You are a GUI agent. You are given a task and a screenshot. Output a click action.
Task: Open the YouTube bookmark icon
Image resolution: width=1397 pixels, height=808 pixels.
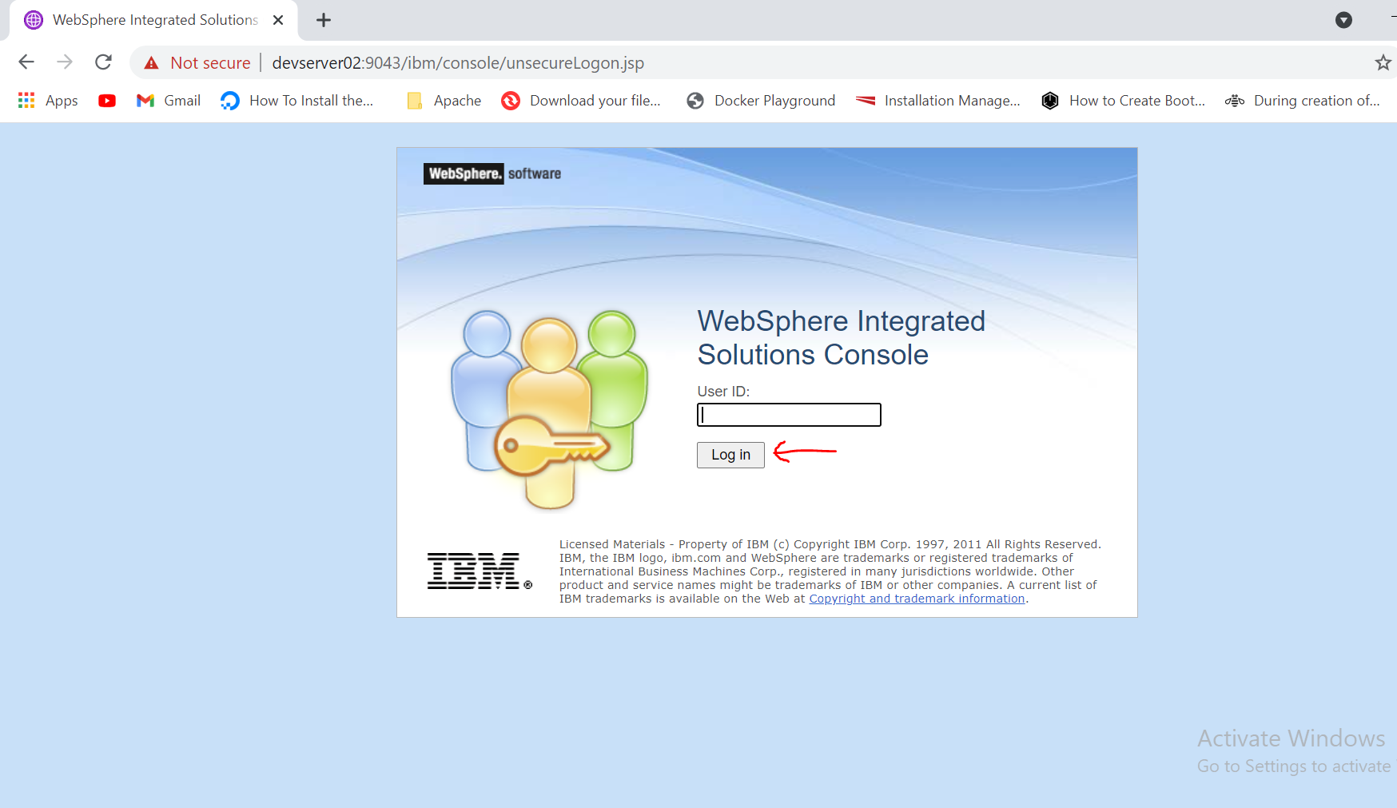point(107,101)
